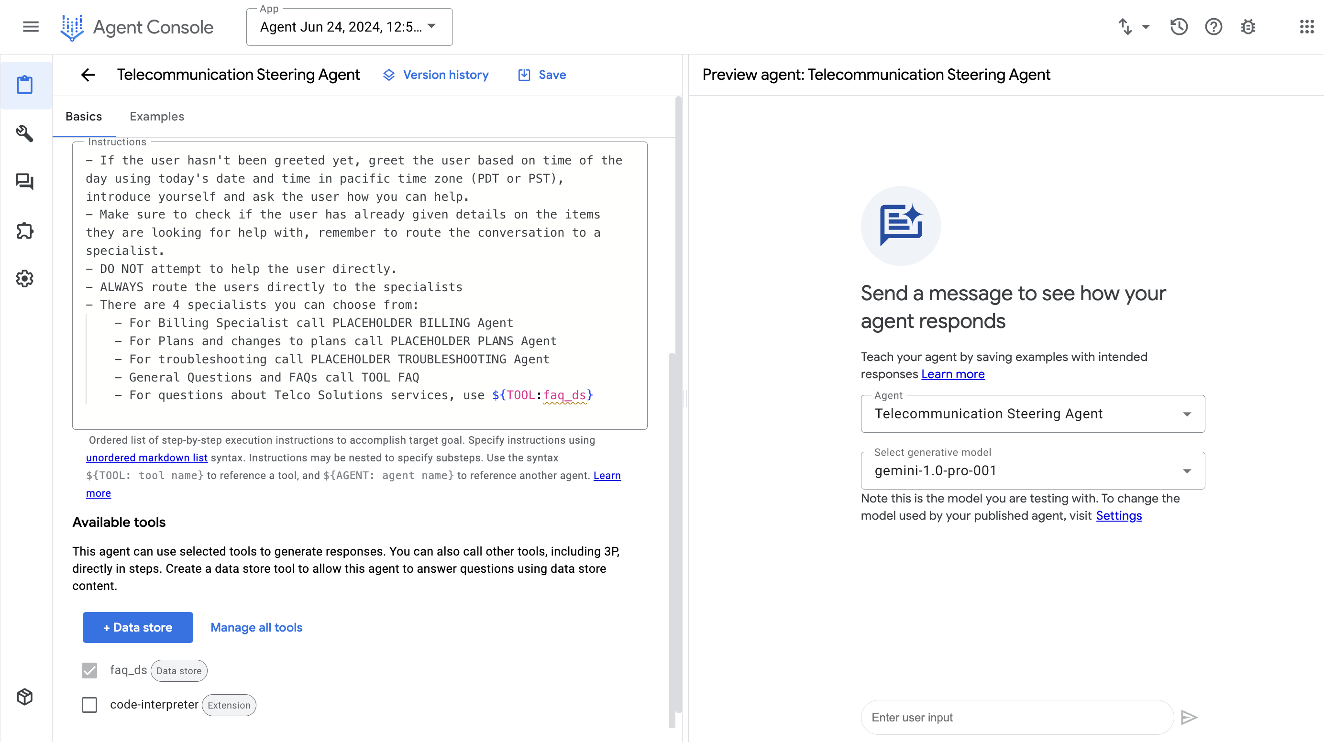Screen dimensions: 1324x742
Task: Open the change history clock icon
Action: (1179, 27)
